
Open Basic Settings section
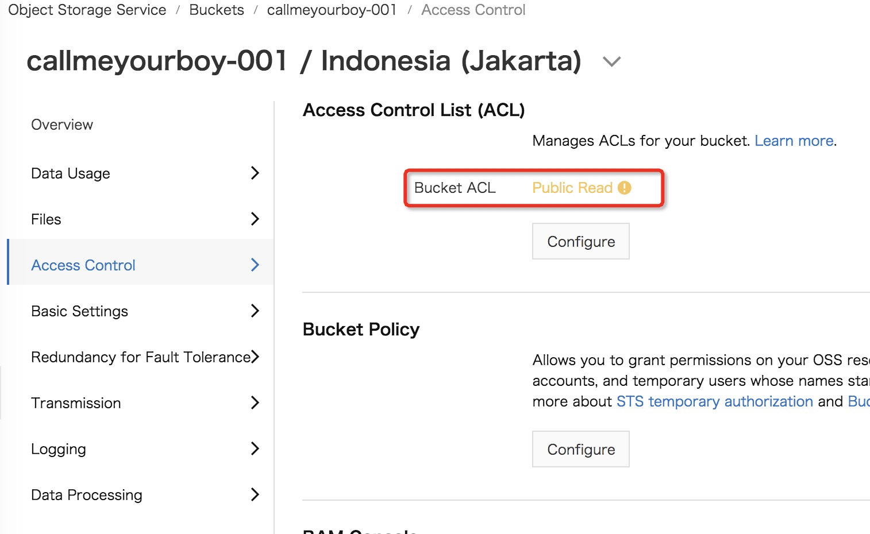tap(80, 311)
